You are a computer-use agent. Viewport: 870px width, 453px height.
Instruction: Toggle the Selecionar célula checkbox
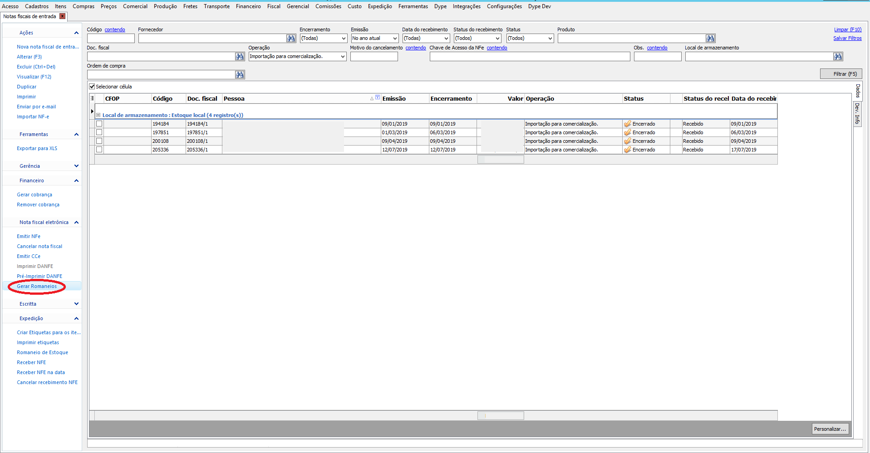[x=92, y=87]
